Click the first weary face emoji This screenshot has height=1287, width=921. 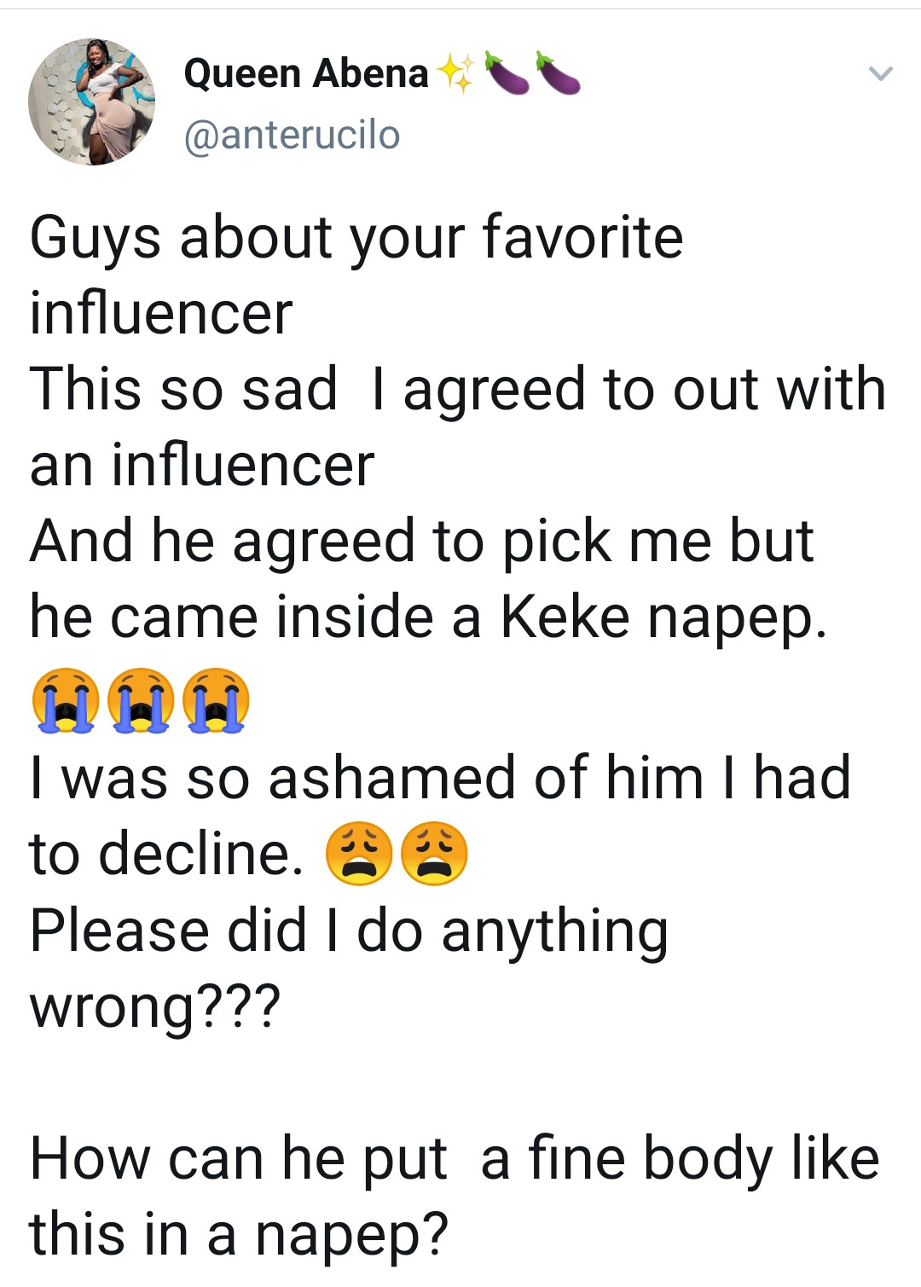(359, 854)
